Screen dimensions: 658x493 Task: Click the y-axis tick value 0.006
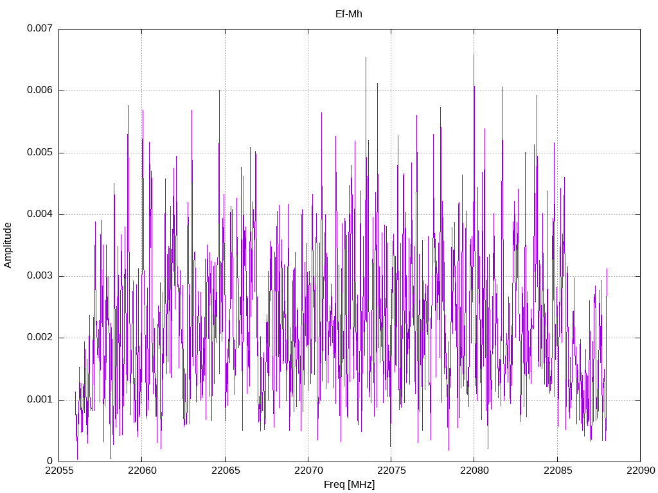pos(40,90)
